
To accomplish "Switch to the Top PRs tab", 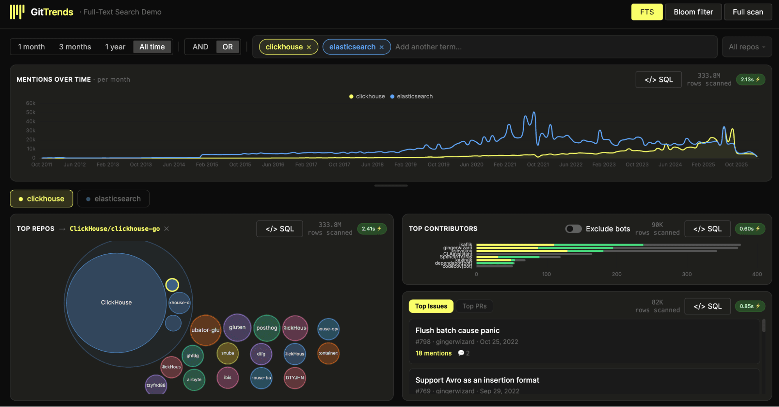I will [474, 306].
